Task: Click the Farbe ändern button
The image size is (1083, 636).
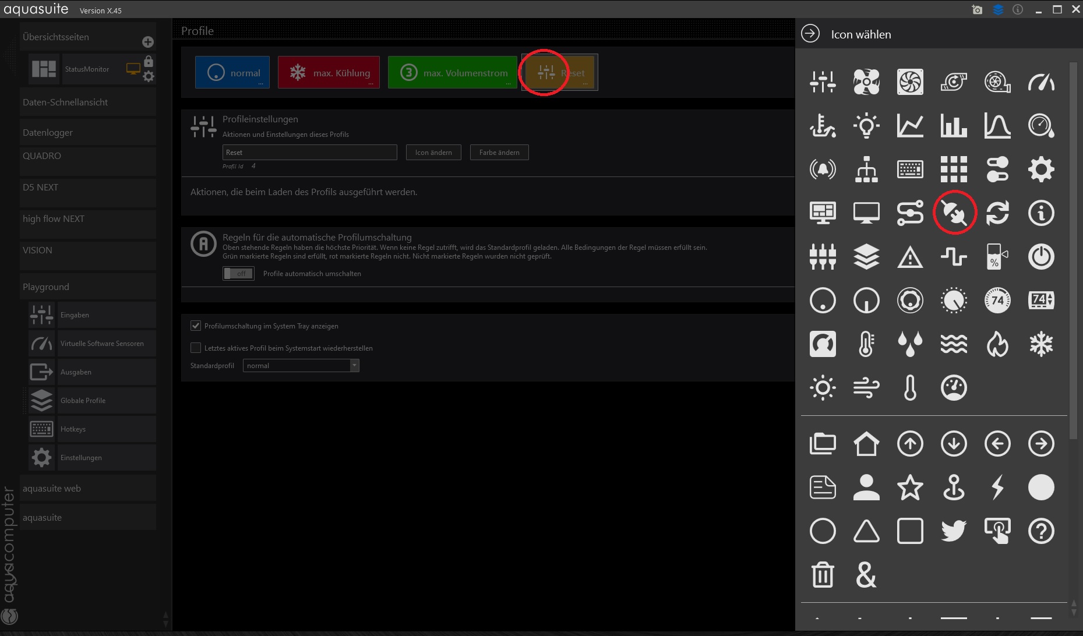Action: point(499,153)
